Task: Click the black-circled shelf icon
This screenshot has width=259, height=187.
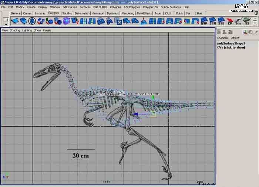Action: coord(32,21)
